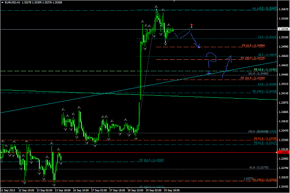Click price scale value 1.34990
Screen dimensions: 290x193
tap(284, 46)
